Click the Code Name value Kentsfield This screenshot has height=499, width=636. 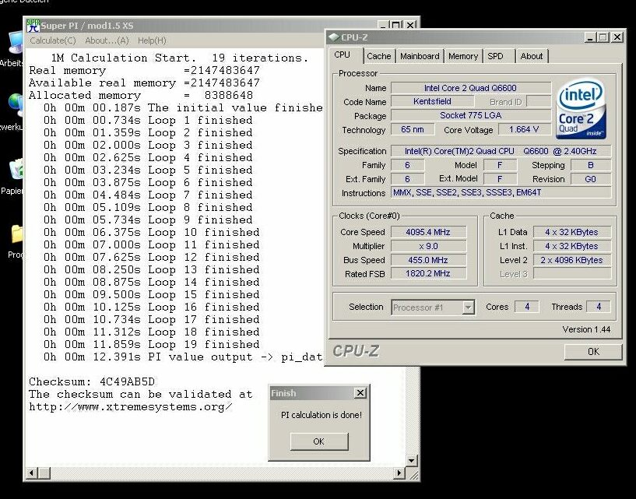[x=432, y=101]
